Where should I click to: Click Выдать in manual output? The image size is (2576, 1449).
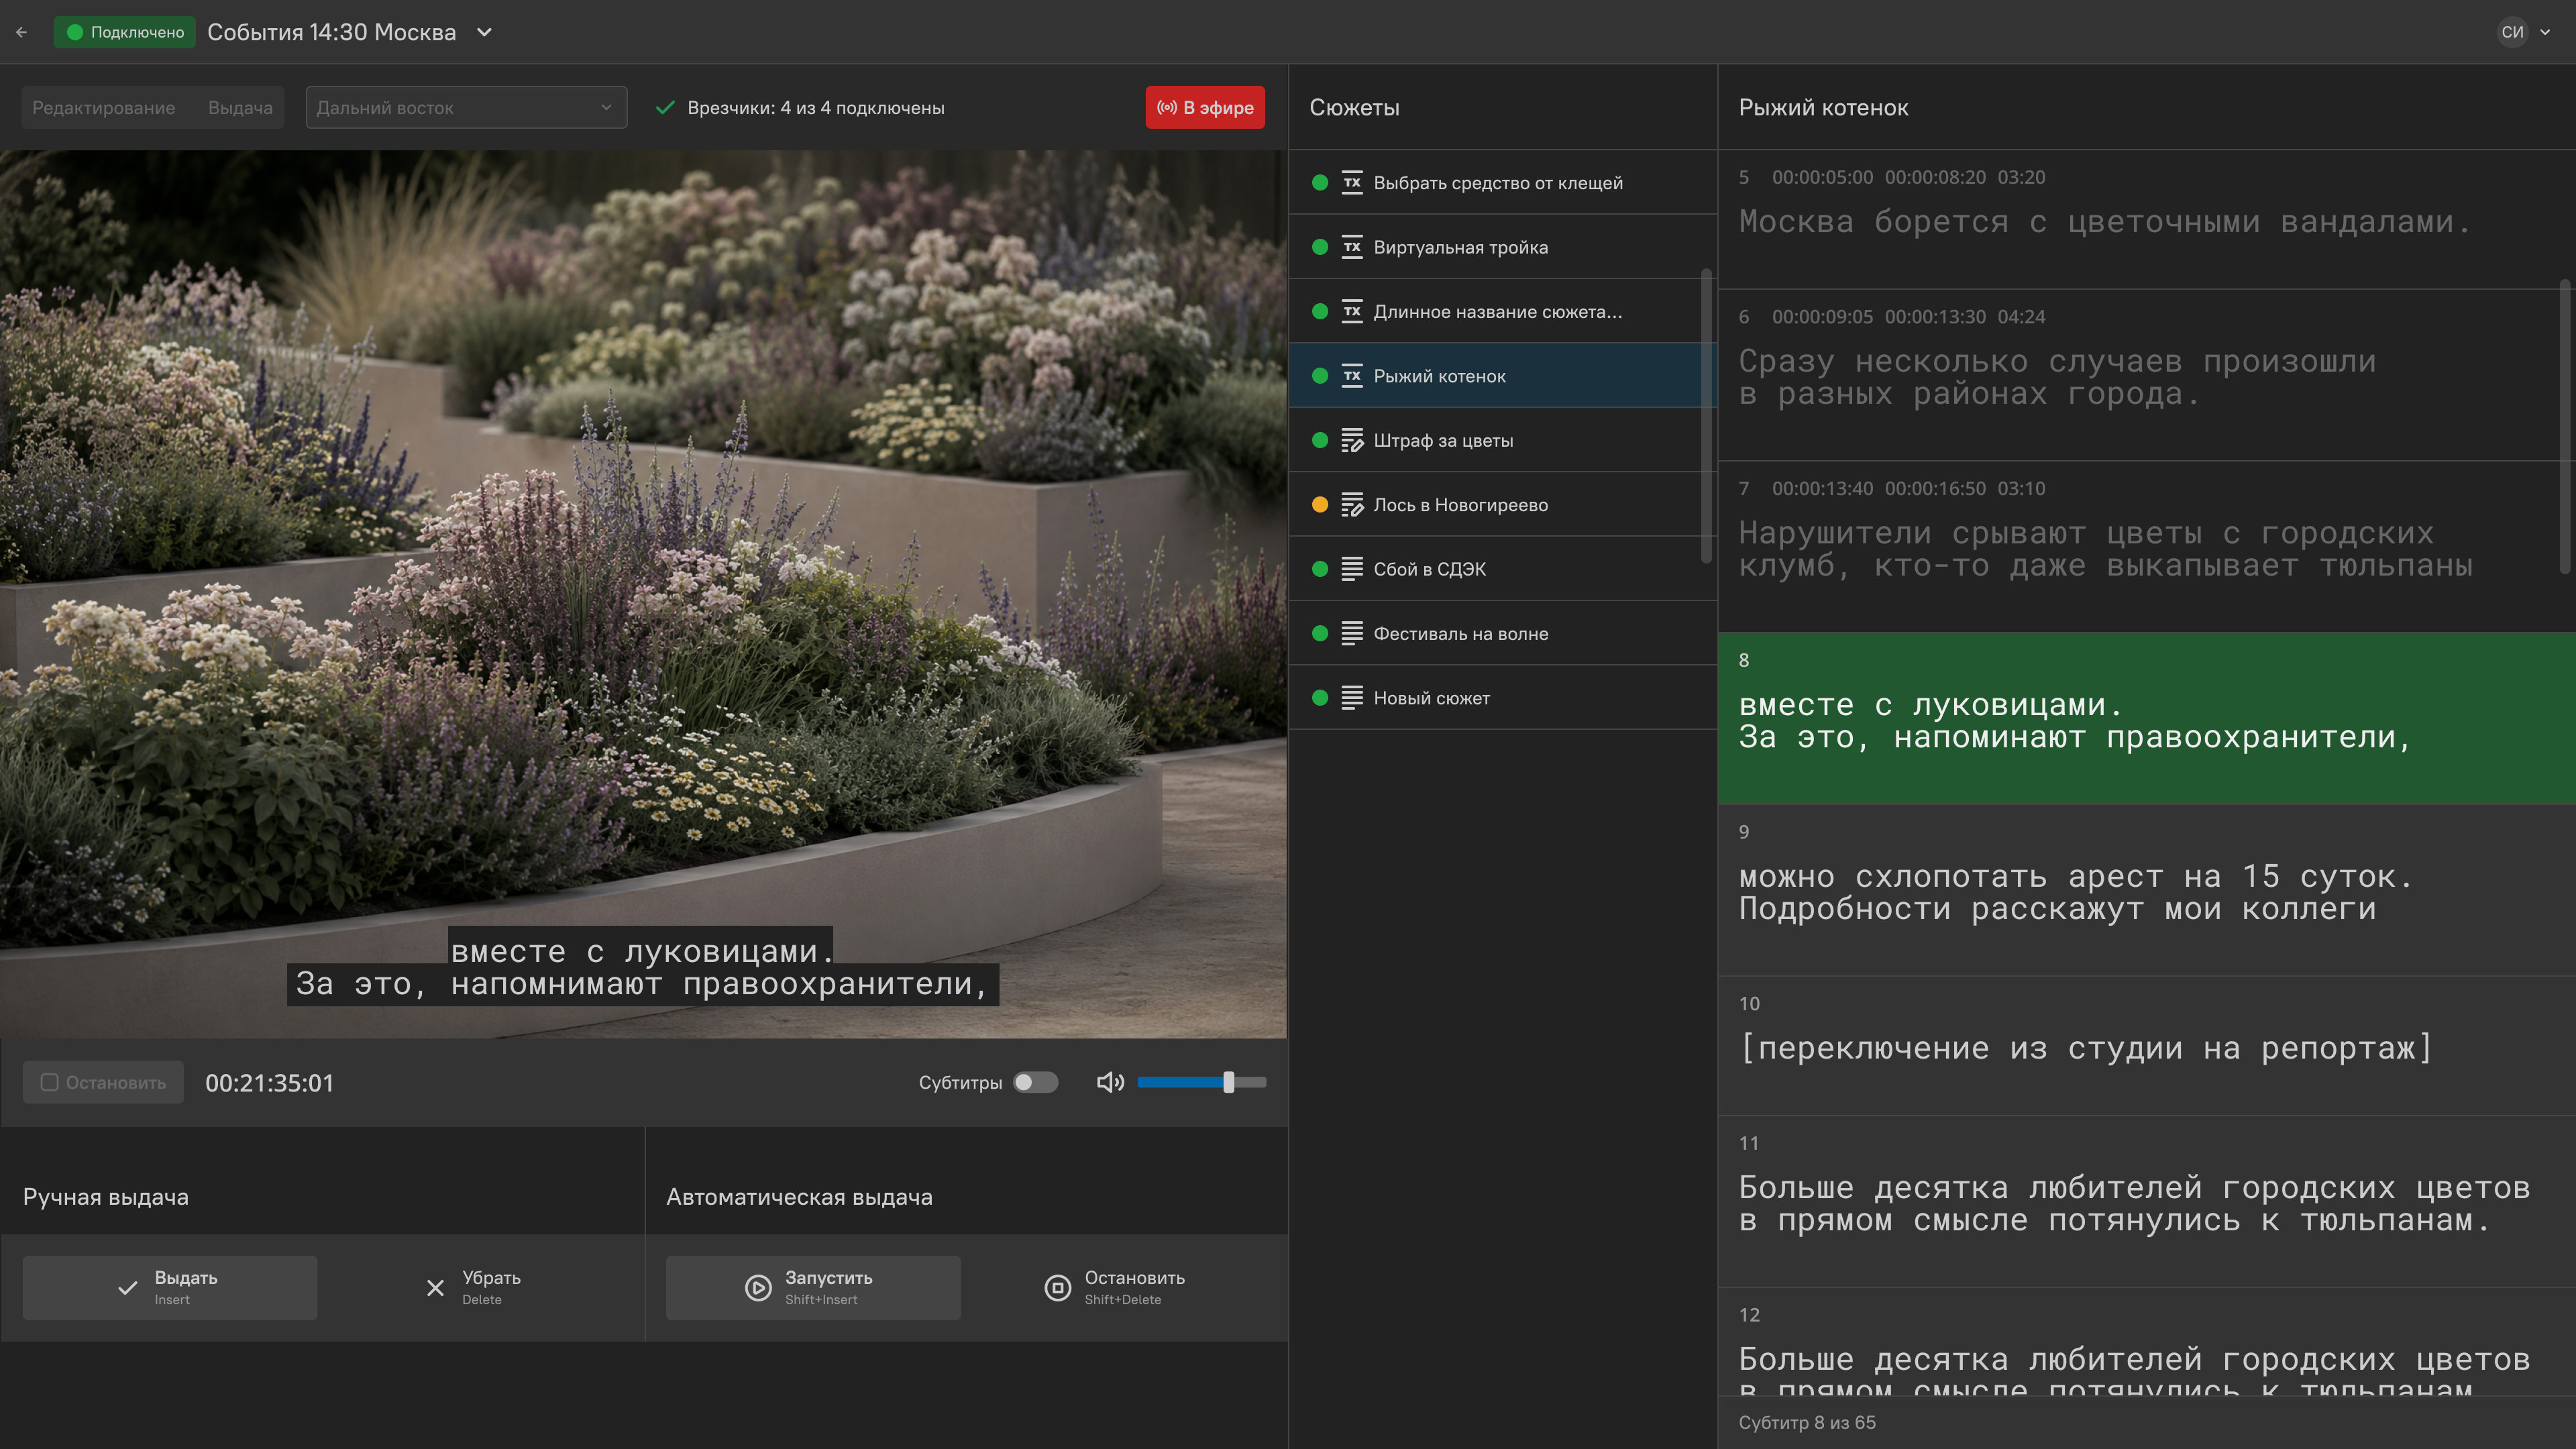click(170, 1288)
